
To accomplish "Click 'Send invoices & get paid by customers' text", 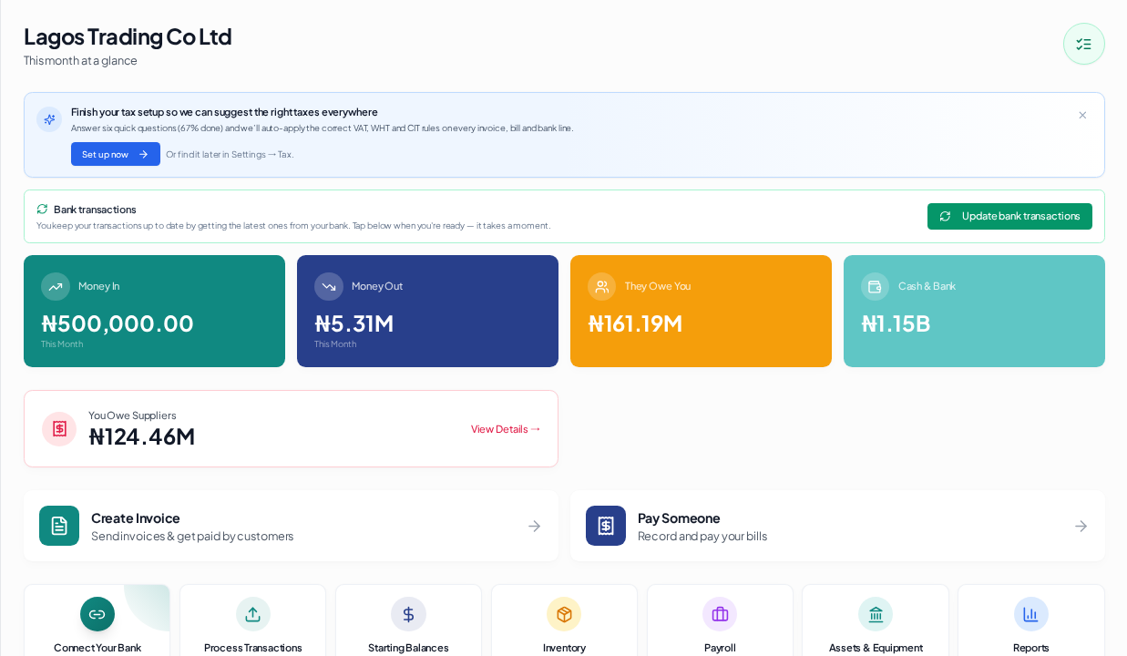I will click(192, 536).
